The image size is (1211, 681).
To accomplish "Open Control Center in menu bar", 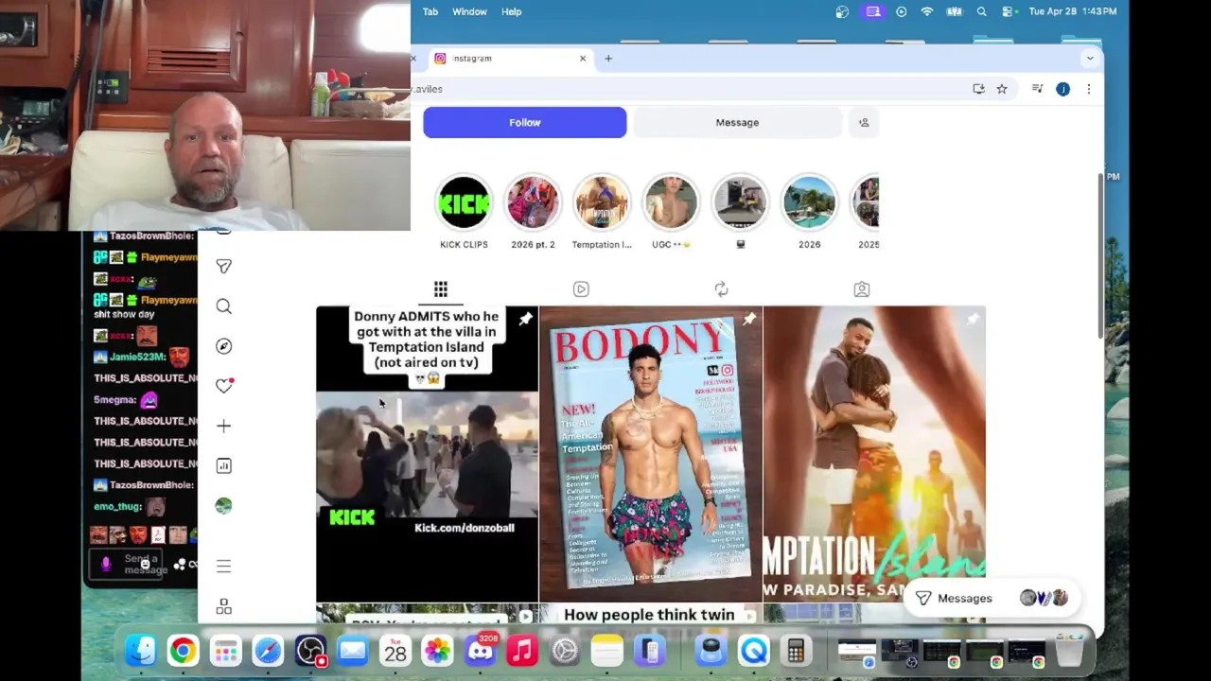I will pyautogui.click(x=1009, y=11).
